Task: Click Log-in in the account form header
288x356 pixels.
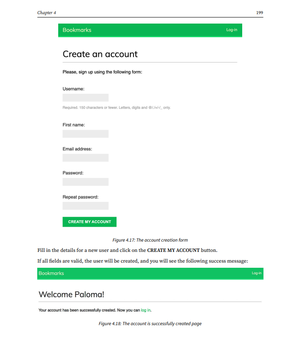Action: [x=232, y=30]
